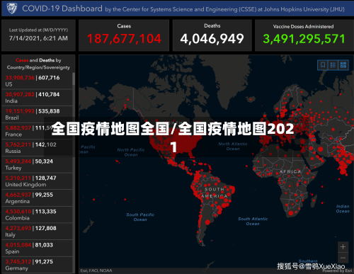Viewport: 354px width, 274px height.
Task: Click the total Deaths number 4,046,949
Action: point(212,39)
